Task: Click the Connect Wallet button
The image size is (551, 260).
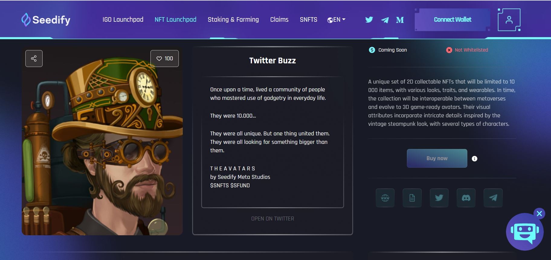Action: click(x=453, y=20)
